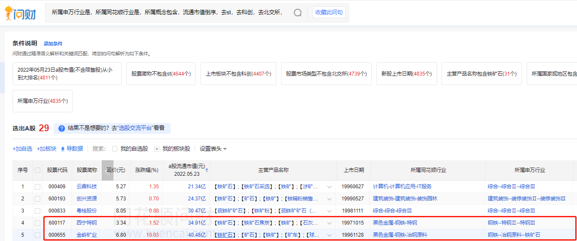Click 涨跌幅(%) column header
Screen dimensions: 577x241
[146, 170]
